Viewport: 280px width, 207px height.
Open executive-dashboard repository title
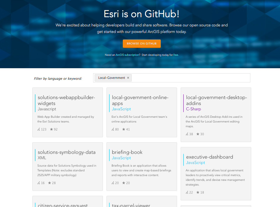209,157
